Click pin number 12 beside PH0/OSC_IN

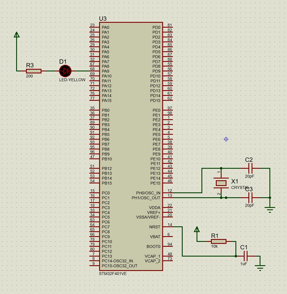tap(170, 191)
